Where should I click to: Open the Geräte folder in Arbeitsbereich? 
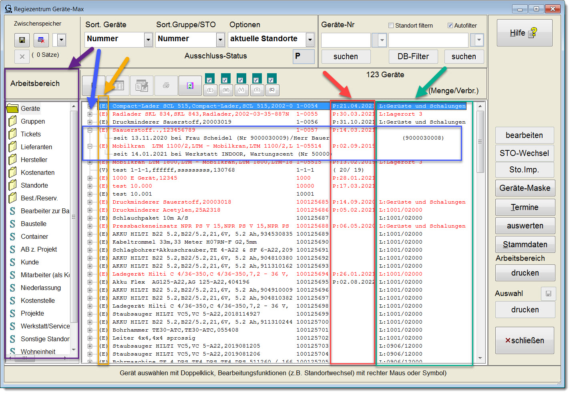tap(30, 108)
